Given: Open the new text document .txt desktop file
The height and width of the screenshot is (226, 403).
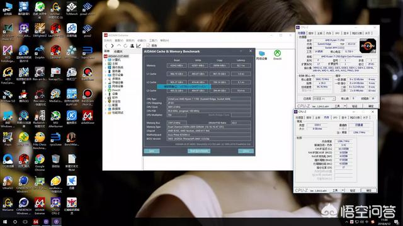Looking at the screenshot, I should click(71, 163).
